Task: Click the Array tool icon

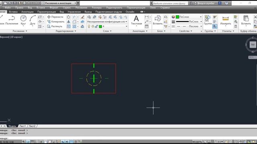Action: [x=74, y=26]
